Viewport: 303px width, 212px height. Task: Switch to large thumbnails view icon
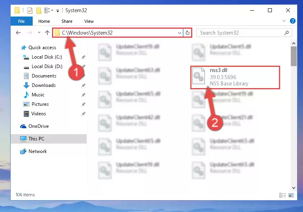click(291, 195)
